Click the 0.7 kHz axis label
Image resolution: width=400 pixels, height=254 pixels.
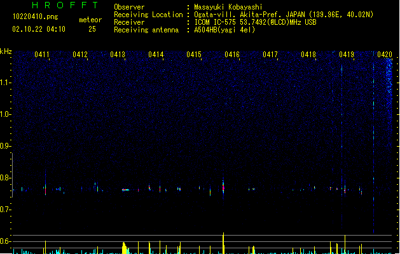click(6, 210)
